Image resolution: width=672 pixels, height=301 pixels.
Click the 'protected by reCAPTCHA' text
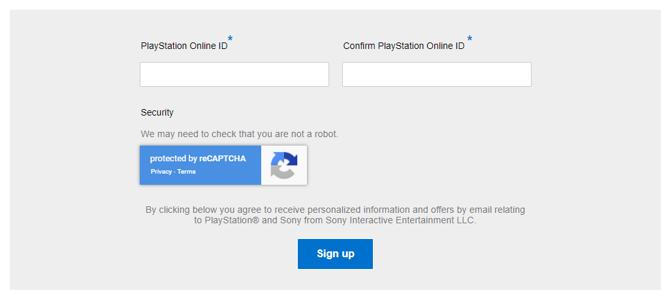tap(198, 159)
